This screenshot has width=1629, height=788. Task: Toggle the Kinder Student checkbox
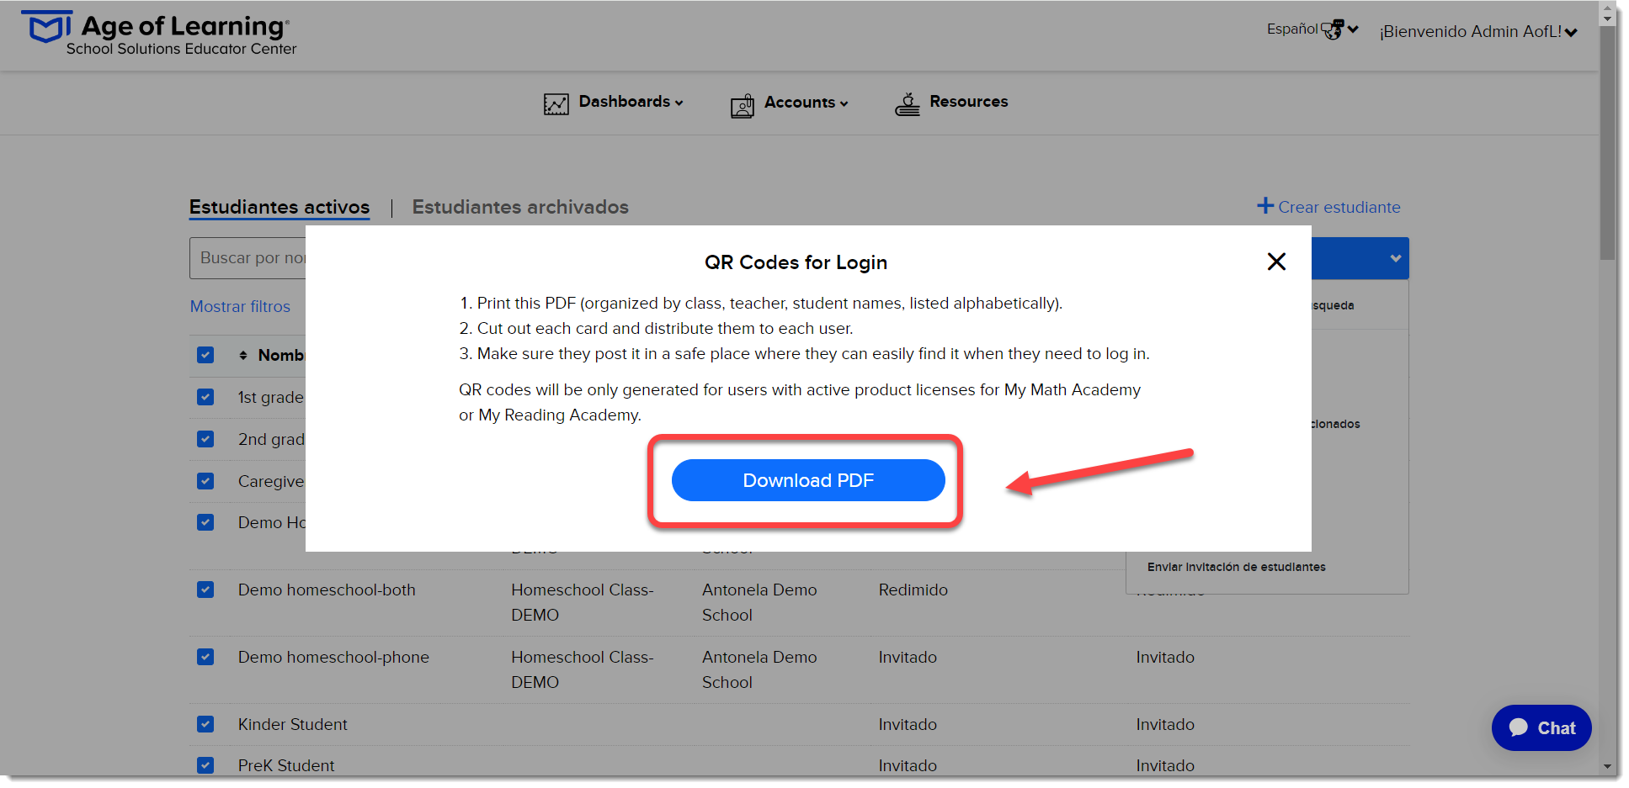pyautogui.click(x=205, y=724)
